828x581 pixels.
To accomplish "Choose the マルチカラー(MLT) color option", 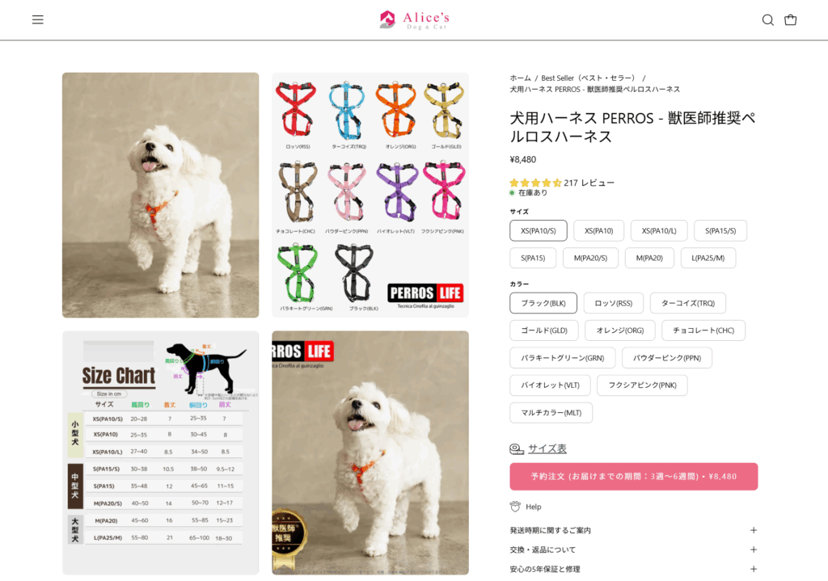I will pos(551,413).
